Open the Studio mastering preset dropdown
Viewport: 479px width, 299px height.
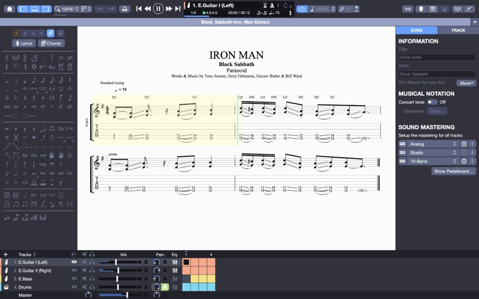coord(433,153)
